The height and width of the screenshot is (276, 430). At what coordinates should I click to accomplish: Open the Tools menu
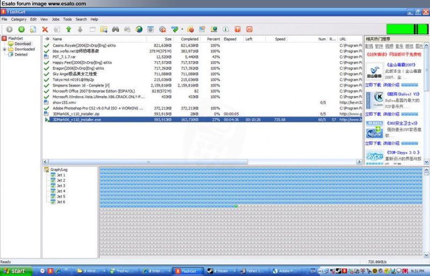(67, 19)
